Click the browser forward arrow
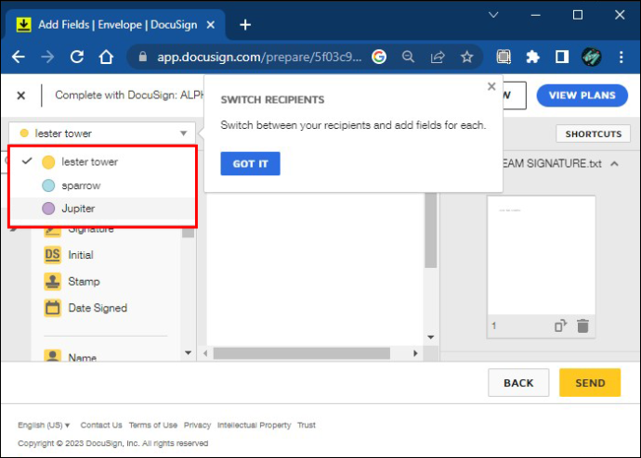 pyautogui.click(x=47, y=57)
